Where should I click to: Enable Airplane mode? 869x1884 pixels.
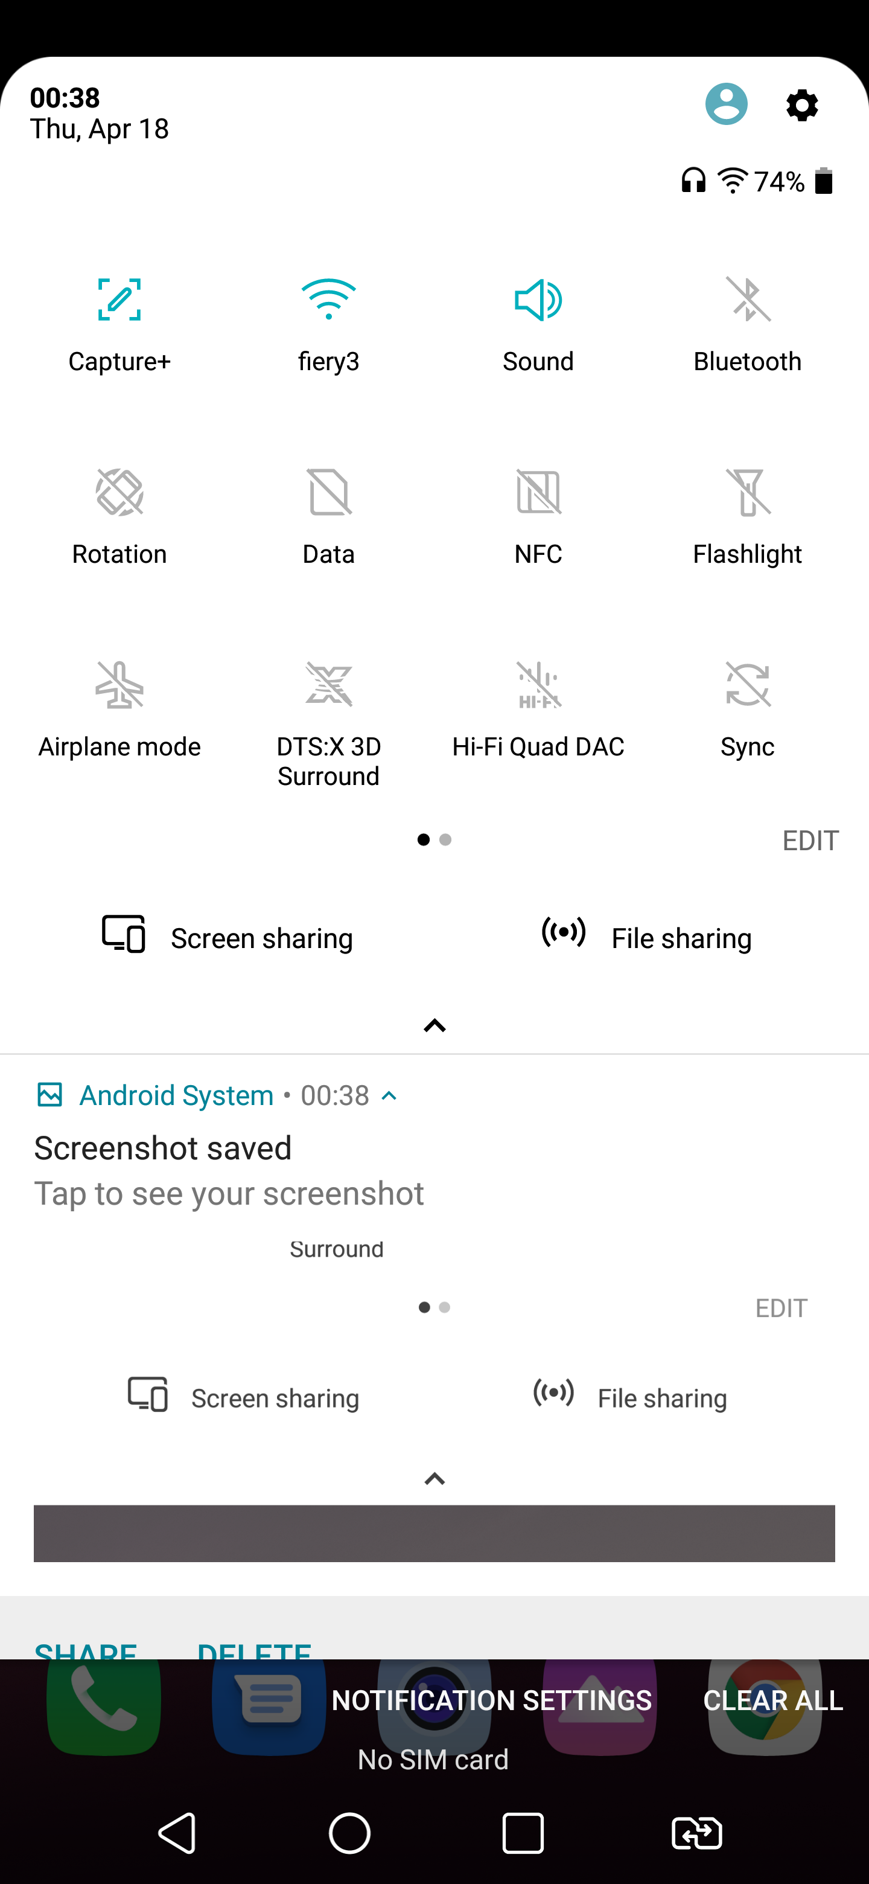point(119,685)
